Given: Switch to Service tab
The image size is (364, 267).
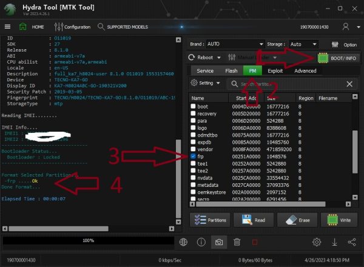Looking at the screenshot, I should [x=205, y=71].
